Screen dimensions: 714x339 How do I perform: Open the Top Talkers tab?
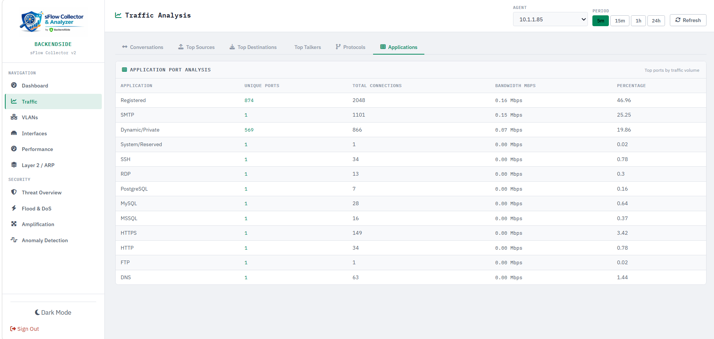pyautogui.click(x=307, y=47)
